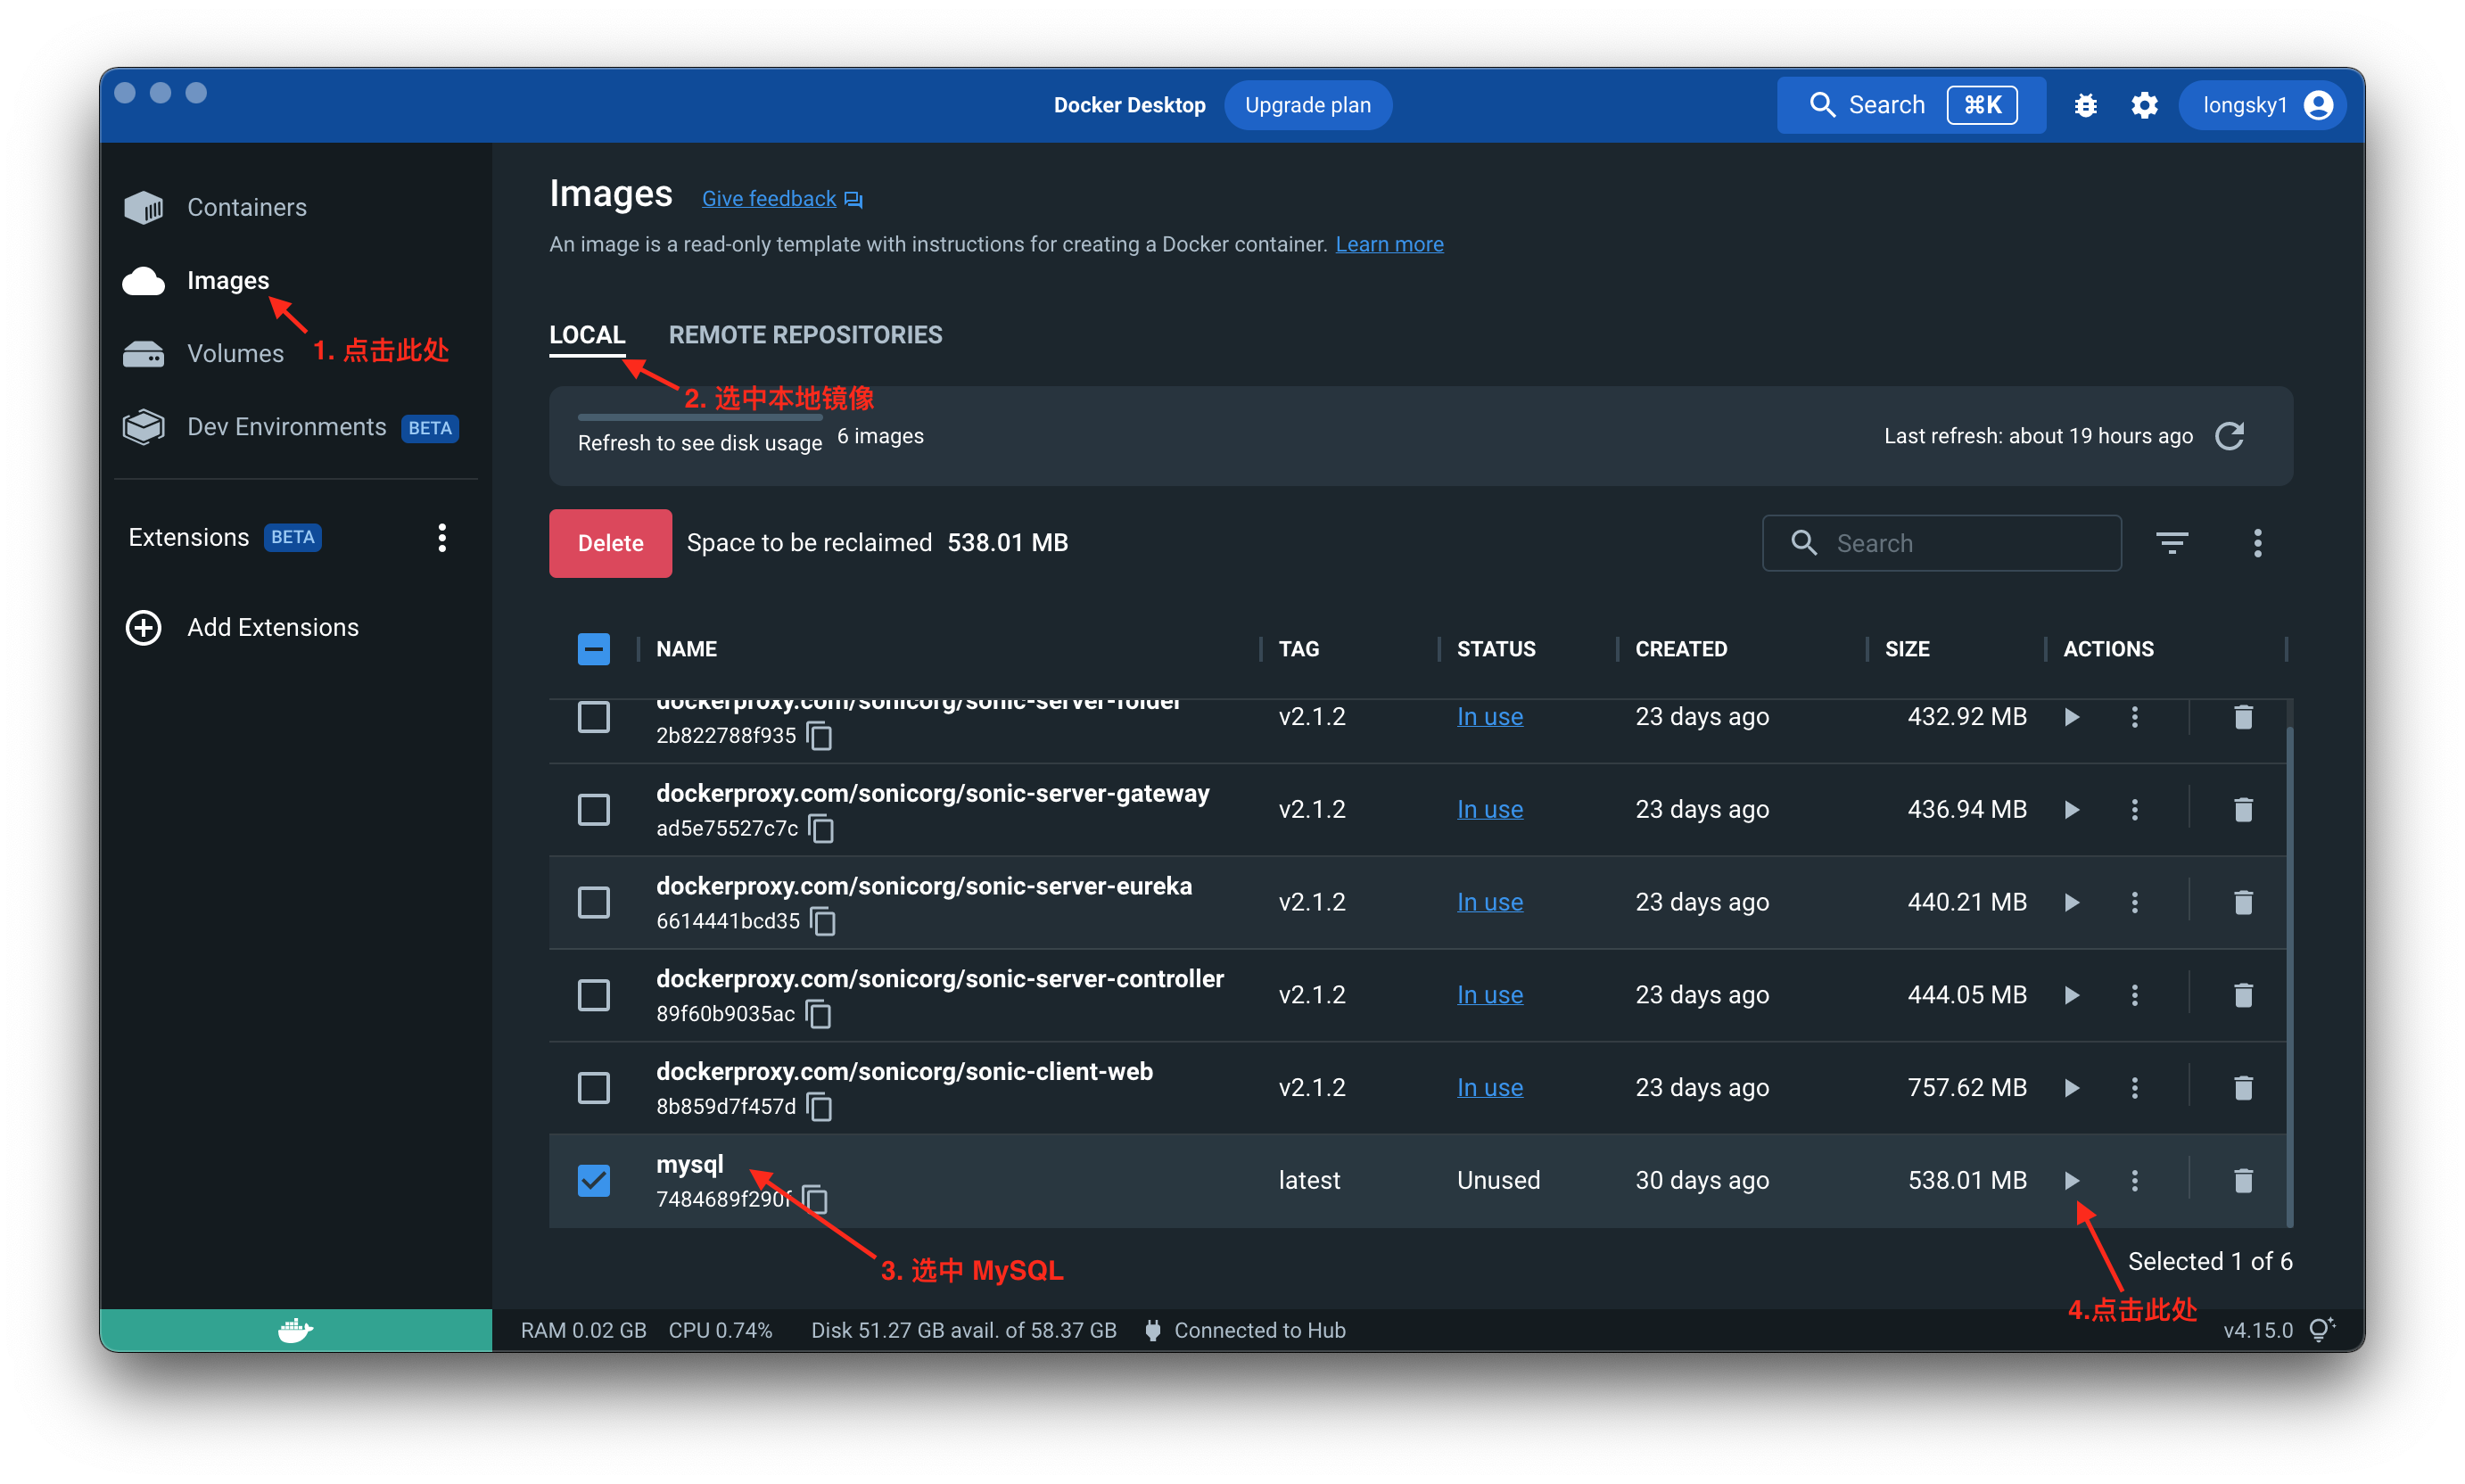
Task: Click the Upgrade plan button
Action: point(1307,105)
